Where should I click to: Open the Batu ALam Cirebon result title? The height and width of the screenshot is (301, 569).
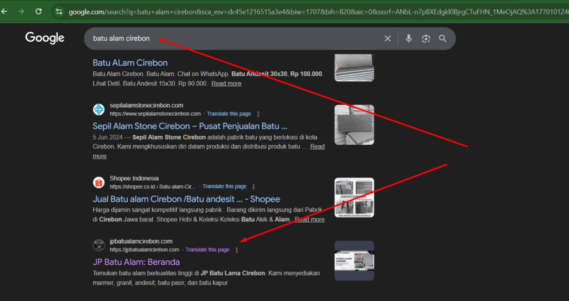(130, 63)
